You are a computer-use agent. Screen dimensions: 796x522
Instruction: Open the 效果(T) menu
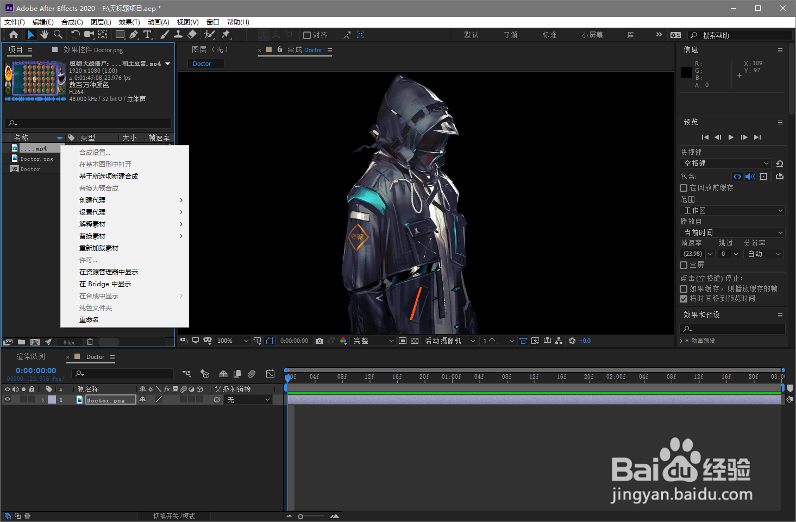(129, 22)
